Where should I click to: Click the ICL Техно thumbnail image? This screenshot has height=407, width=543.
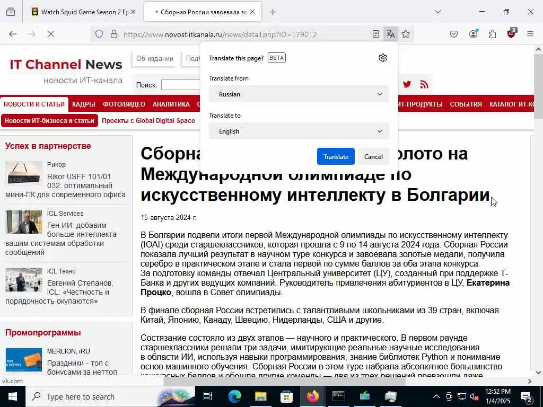tap(24, 280)
